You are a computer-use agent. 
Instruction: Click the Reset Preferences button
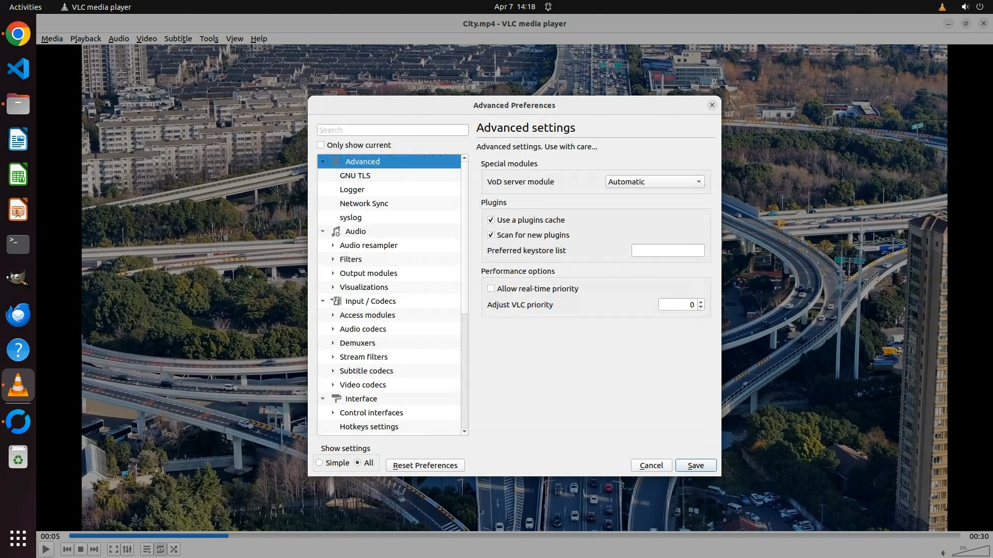pos(425,465)
